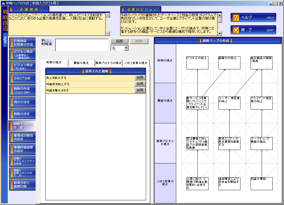
Task: Click scroll-down arrow of 企業のビジョン box
Action: coord(220,34)
